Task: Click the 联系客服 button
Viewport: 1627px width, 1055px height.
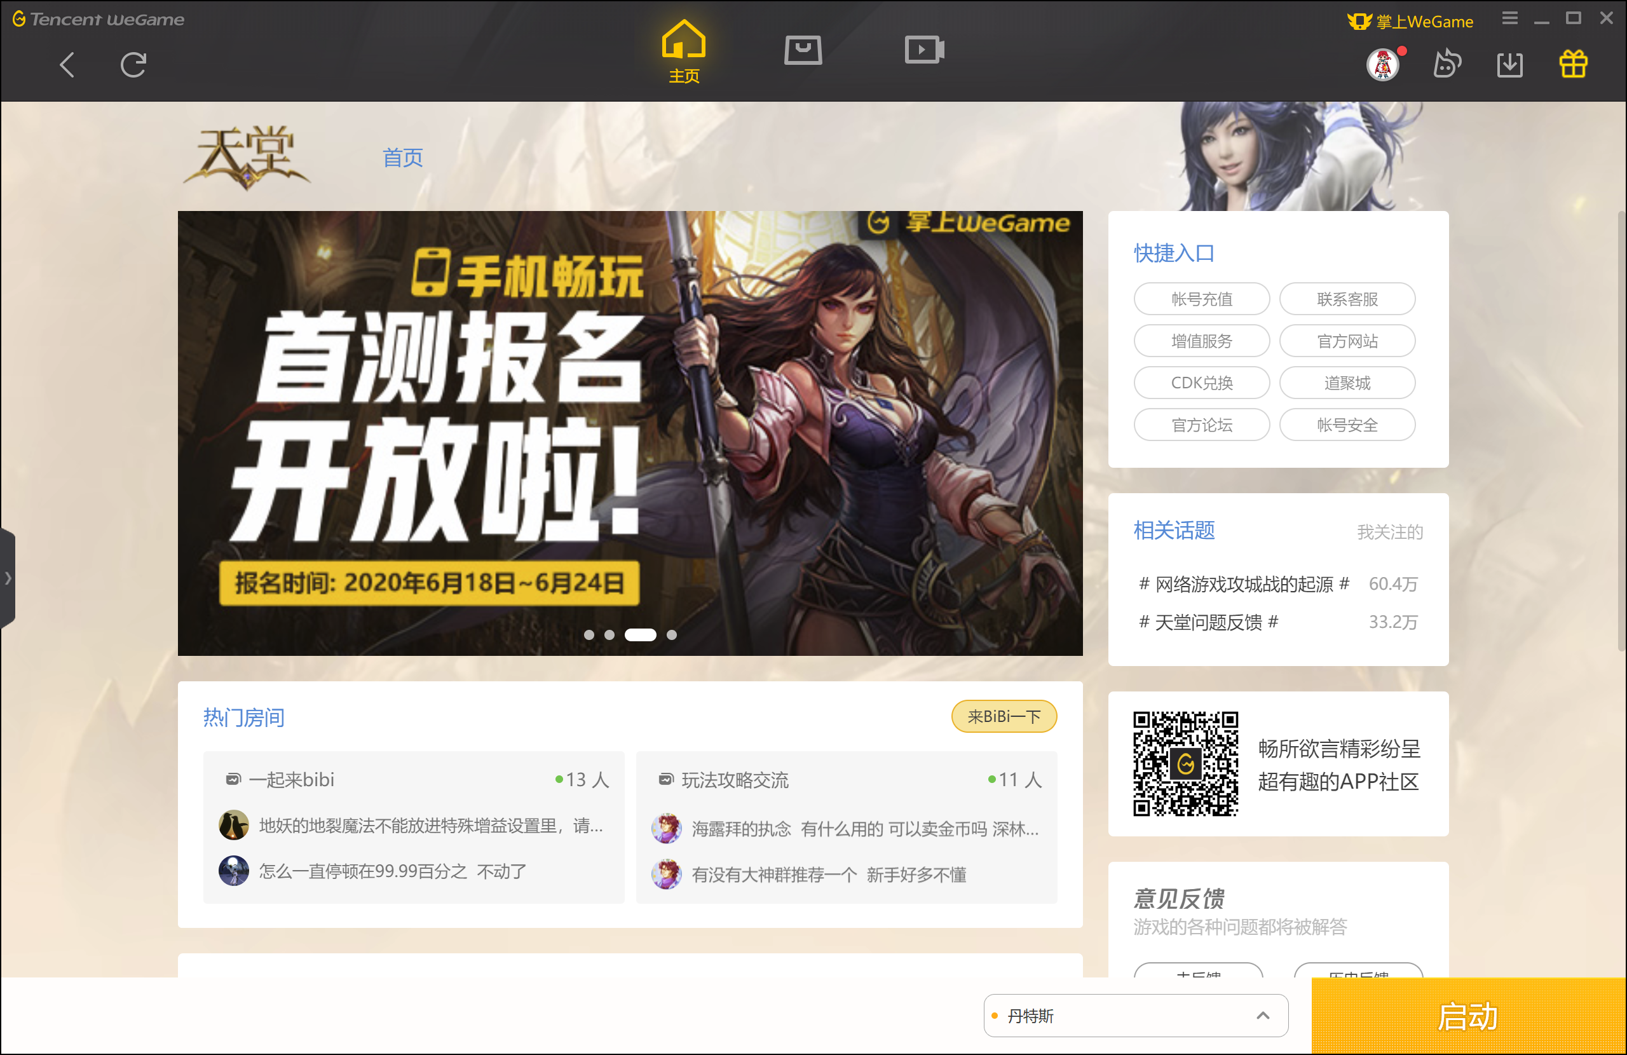Action: click(1347, 299)
